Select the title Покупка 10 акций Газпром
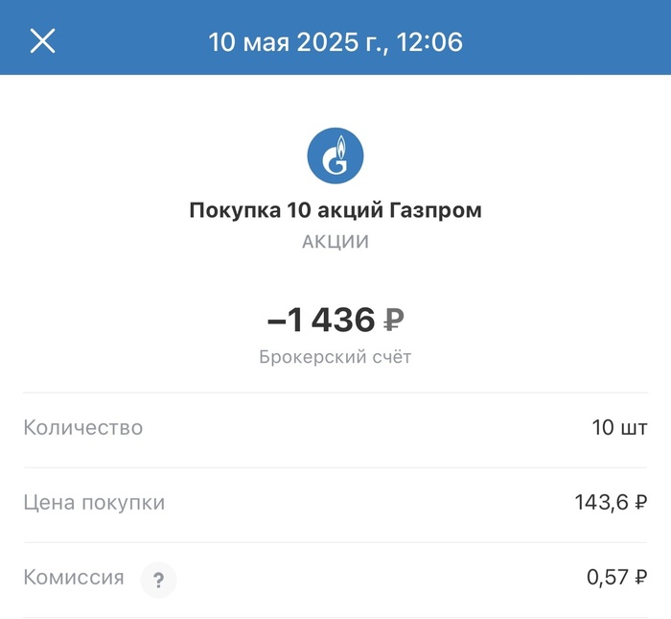The height and width of the screenshot is (619, 671). click(335, 210)
